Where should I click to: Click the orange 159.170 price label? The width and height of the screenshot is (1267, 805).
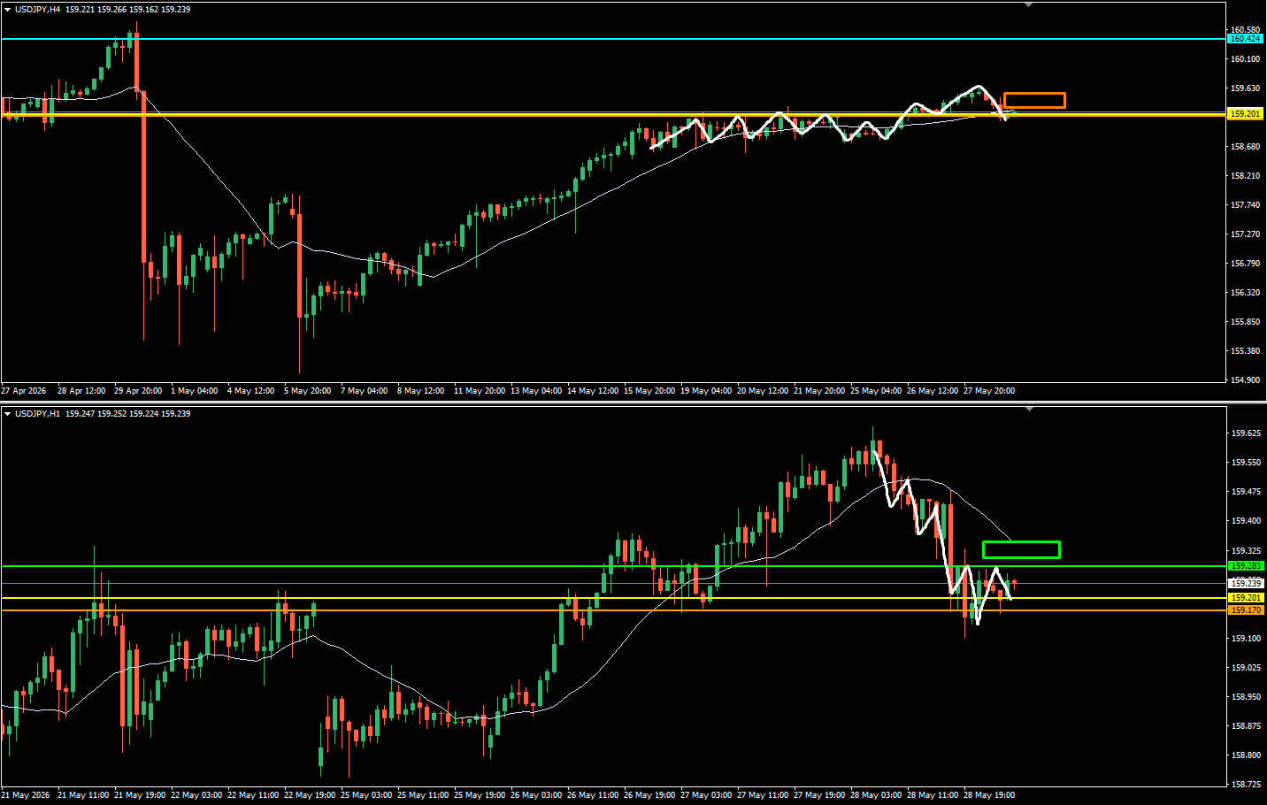(1246, 610)
